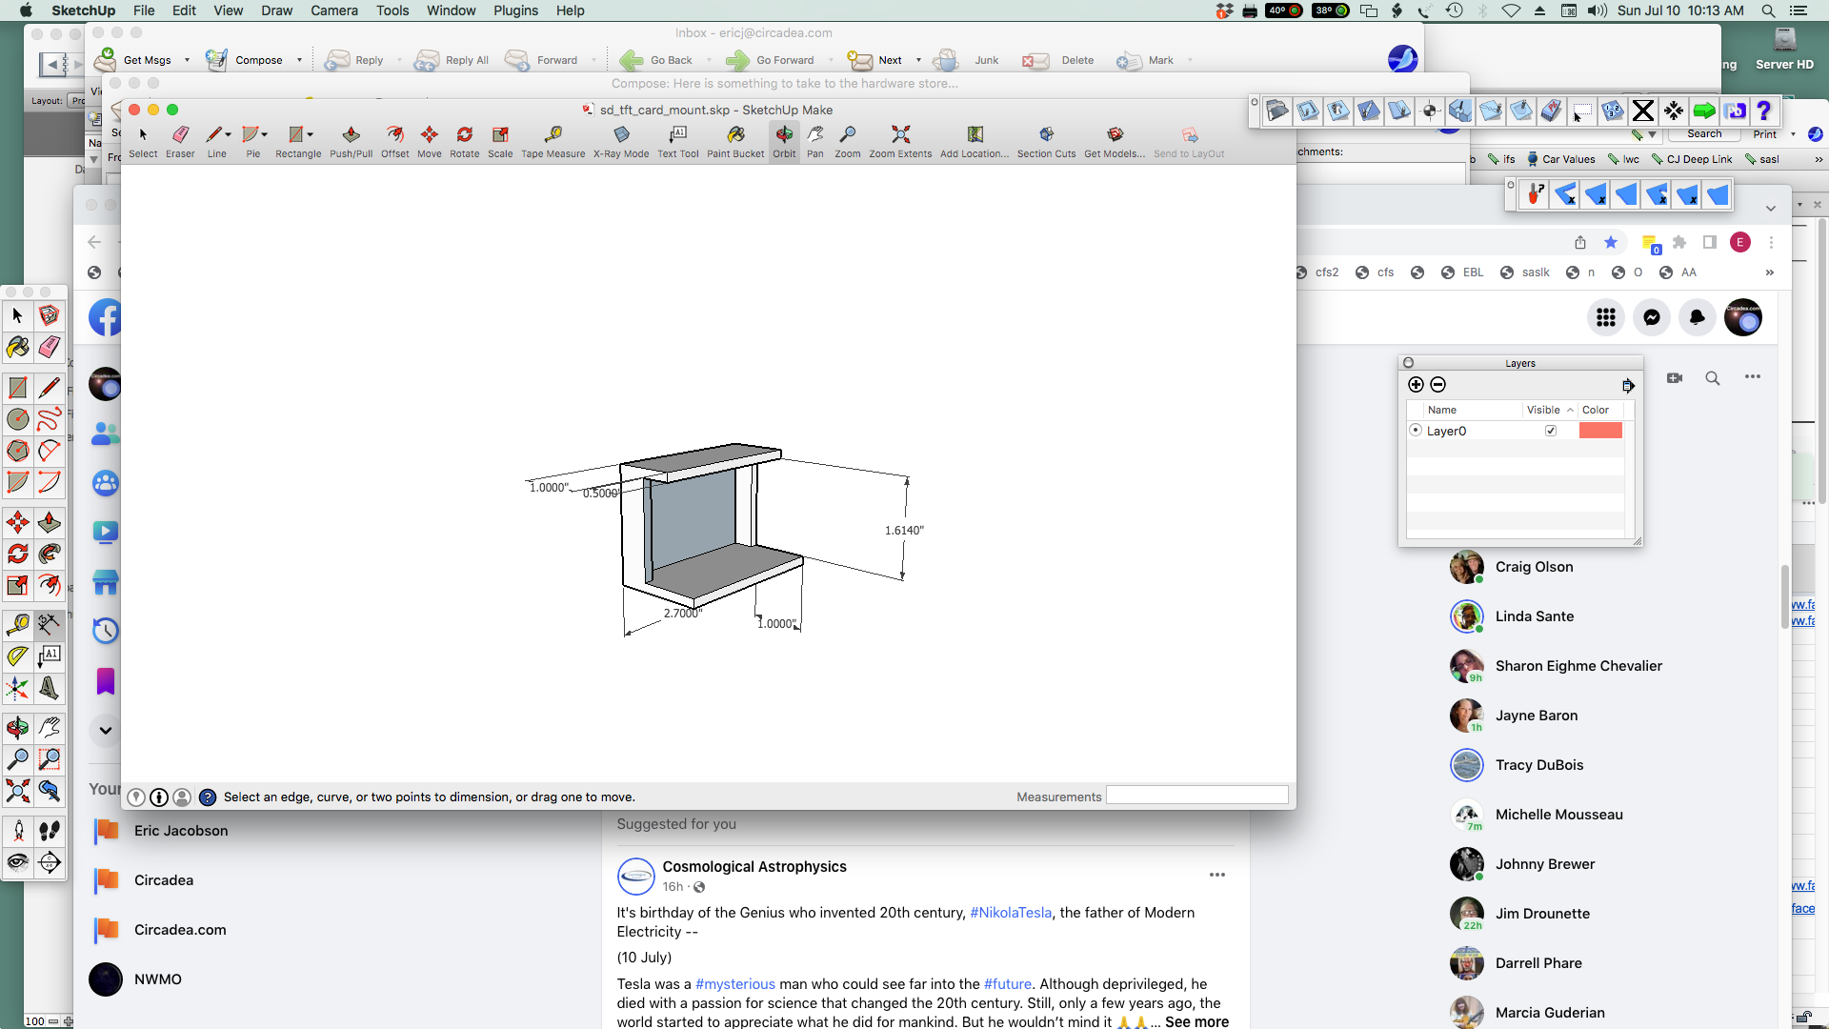Click the See more link in post

tap(1196, 1021)
